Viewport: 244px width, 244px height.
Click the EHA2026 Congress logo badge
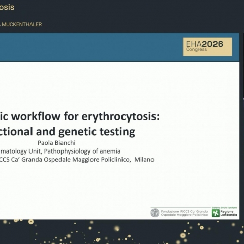point(207,47)
